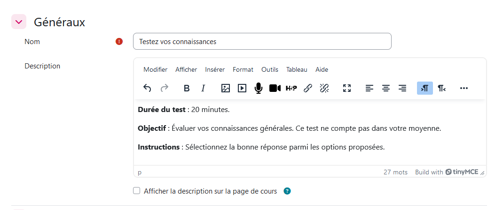Insert multimedia using the video file icon
Image resolution: width=503 pixels, height=210 pixels.
pos(242,88)
